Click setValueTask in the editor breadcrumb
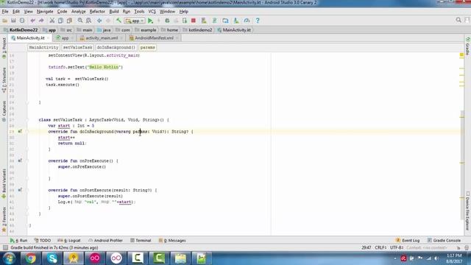 pyautogui.click(x=77, y=47)
